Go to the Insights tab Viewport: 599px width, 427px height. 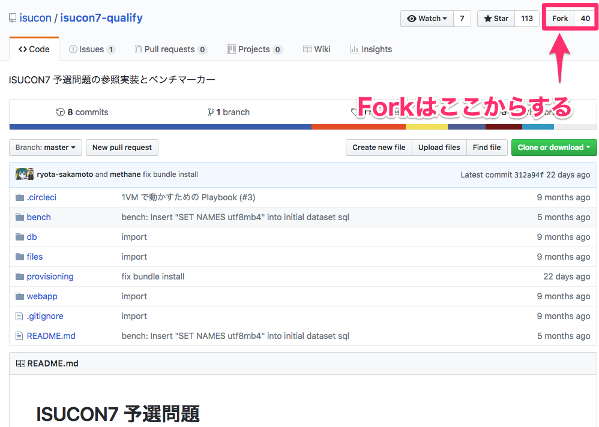[371, 49]
